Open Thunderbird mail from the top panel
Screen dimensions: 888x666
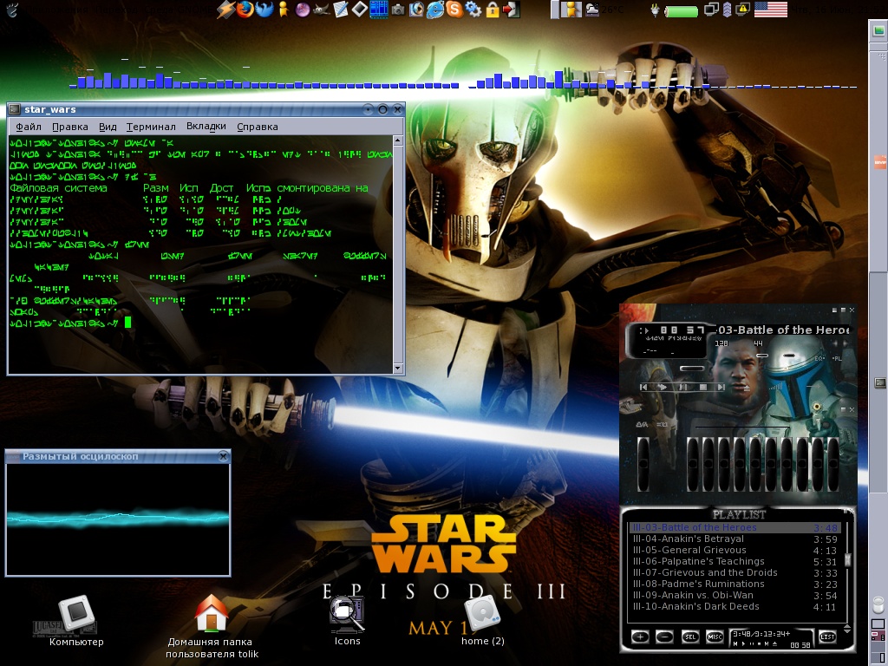[264, 9]
